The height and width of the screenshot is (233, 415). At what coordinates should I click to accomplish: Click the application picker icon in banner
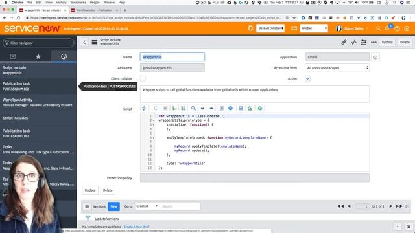pos(294,28)
